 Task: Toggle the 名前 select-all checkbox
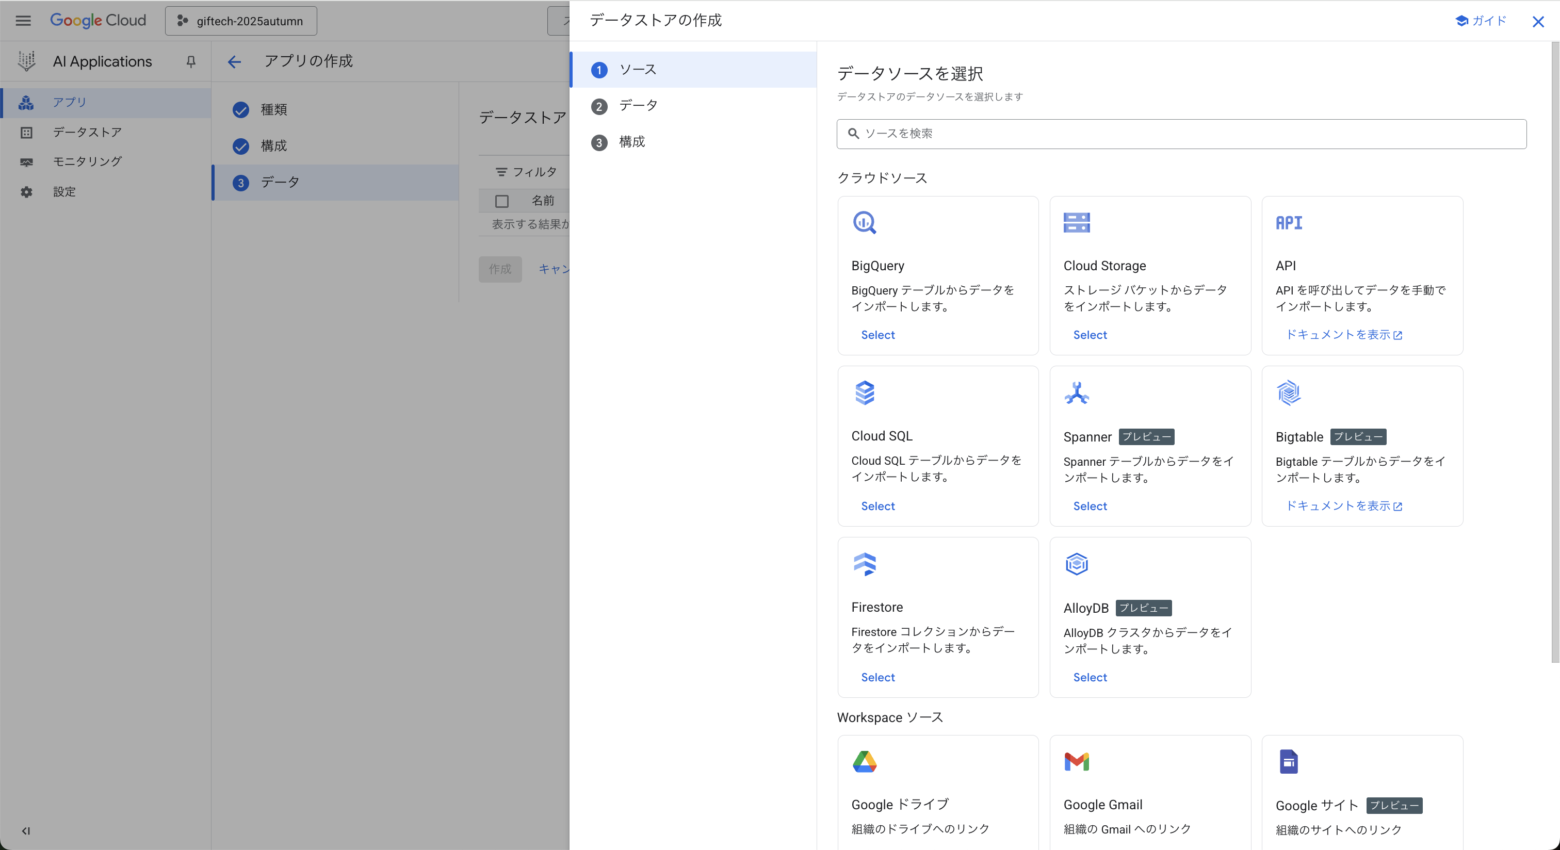pos(501,201)
